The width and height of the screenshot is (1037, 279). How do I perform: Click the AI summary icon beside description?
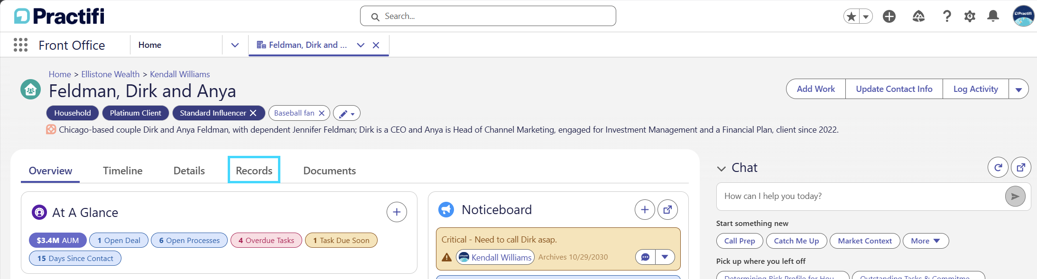(x=51, y=129)
